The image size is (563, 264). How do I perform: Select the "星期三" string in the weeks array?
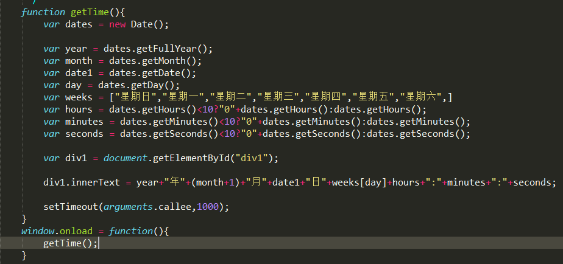pos(280,97)
